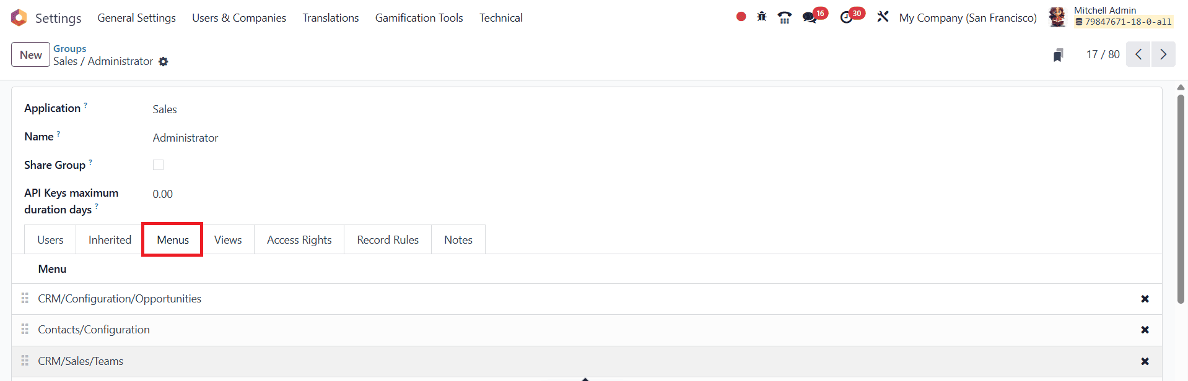This screenshot has width=1188, height=381.
Task: Go to next record arrow
Action: (x=1163, y=54)
